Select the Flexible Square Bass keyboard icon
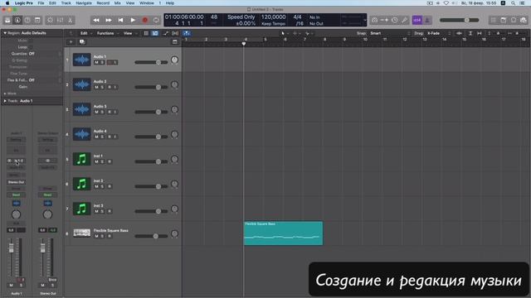This screenshot has height=298, width=531. (81, 233)
